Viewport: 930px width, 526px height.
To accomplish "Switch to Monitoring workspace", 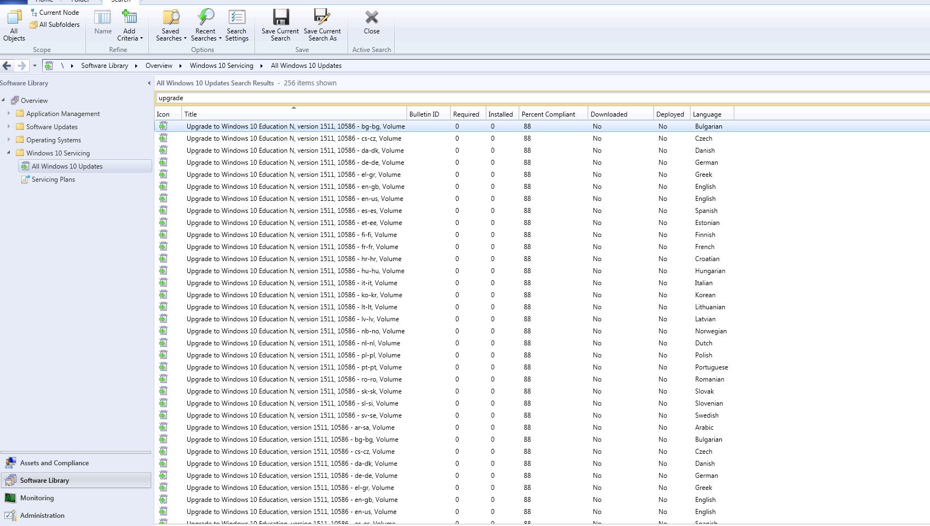I will coord(76,498).
